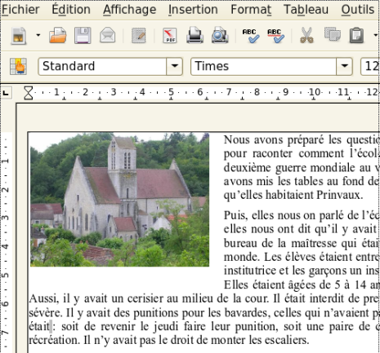Cut selection with the scissors icon
The width and height of the screenshot is (380, 353).
[306, 36]
